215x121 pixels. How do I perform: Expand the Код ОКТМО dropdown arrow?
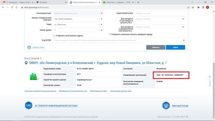(x=184, y=40)
